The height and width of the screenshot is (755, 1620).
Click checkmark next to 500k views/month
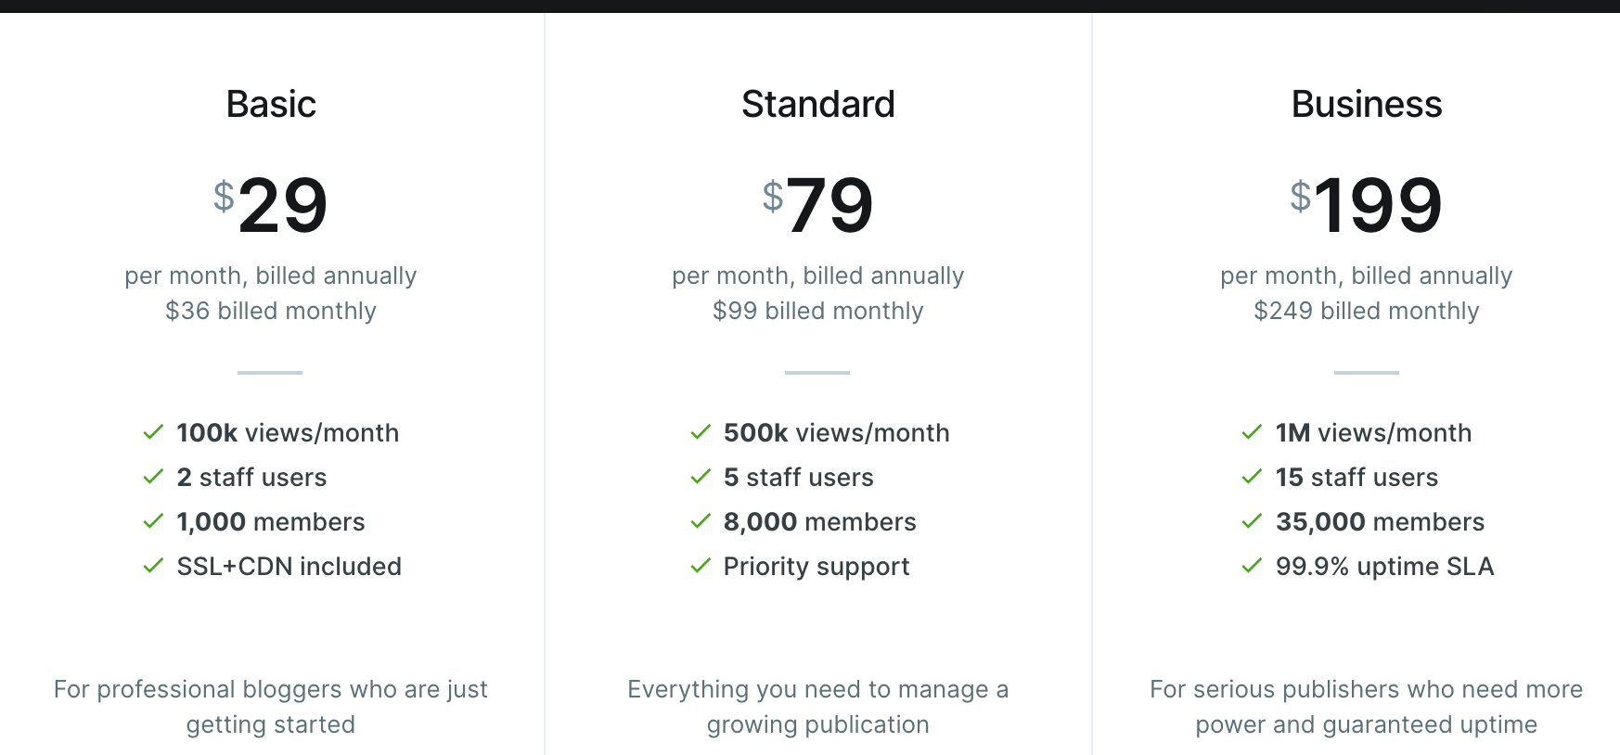click(701, 432)
